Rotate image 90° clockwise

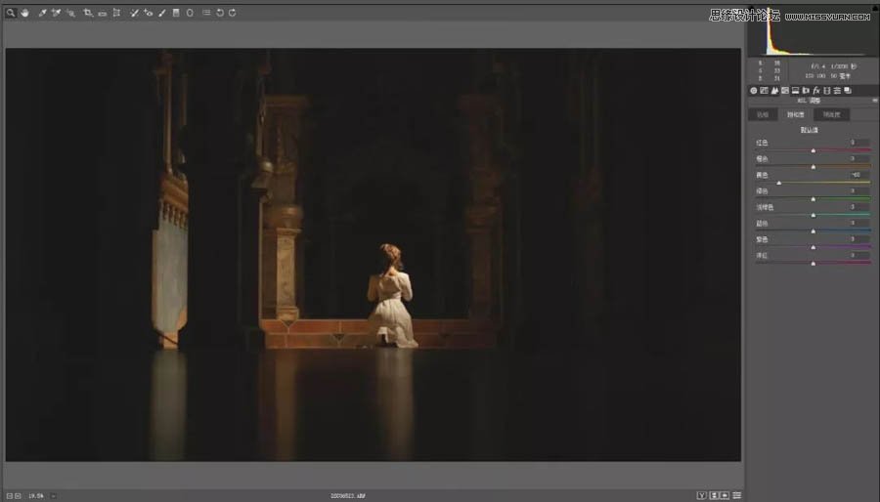(x=233, y=13)
